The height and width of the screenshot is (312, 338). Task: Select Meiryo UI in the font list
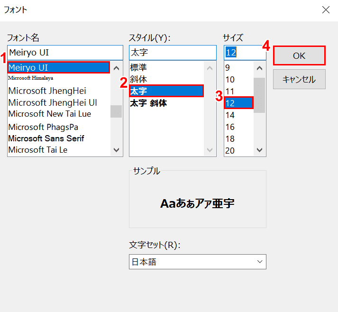[59, 67]
